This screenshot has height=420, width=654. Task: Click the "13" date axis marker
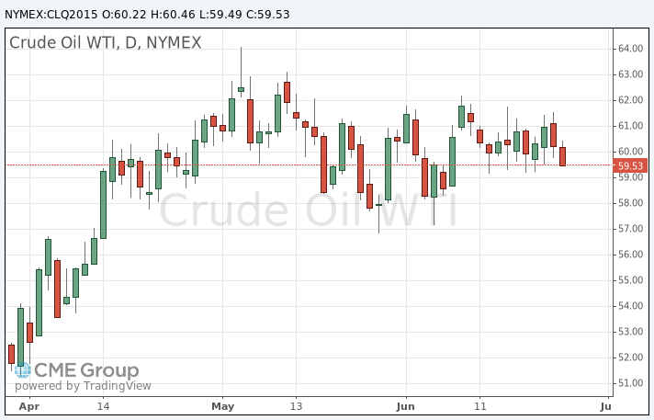click(296, 405)
